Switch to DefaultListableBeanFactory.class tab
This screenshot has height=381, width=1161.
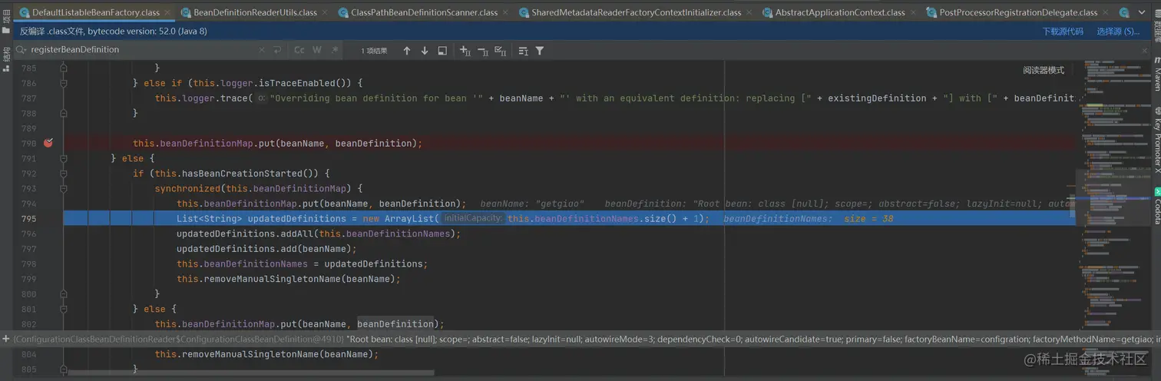(95, 12)
